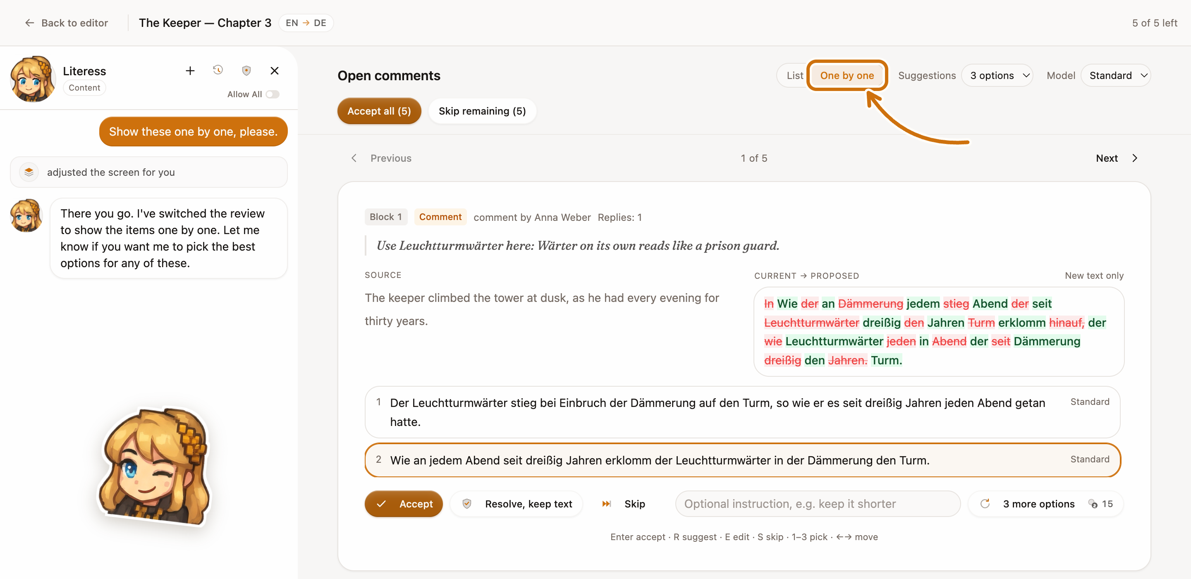Click the credits coin icon showing 15
Viewport: 1191px width, 579px height.
click(1093, 504)
